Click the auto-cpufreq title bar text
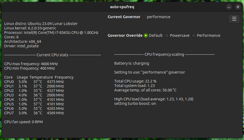Image resolution: width=244 pixels, height=140 pixels. pyautogui.click(x=122, y=7)
